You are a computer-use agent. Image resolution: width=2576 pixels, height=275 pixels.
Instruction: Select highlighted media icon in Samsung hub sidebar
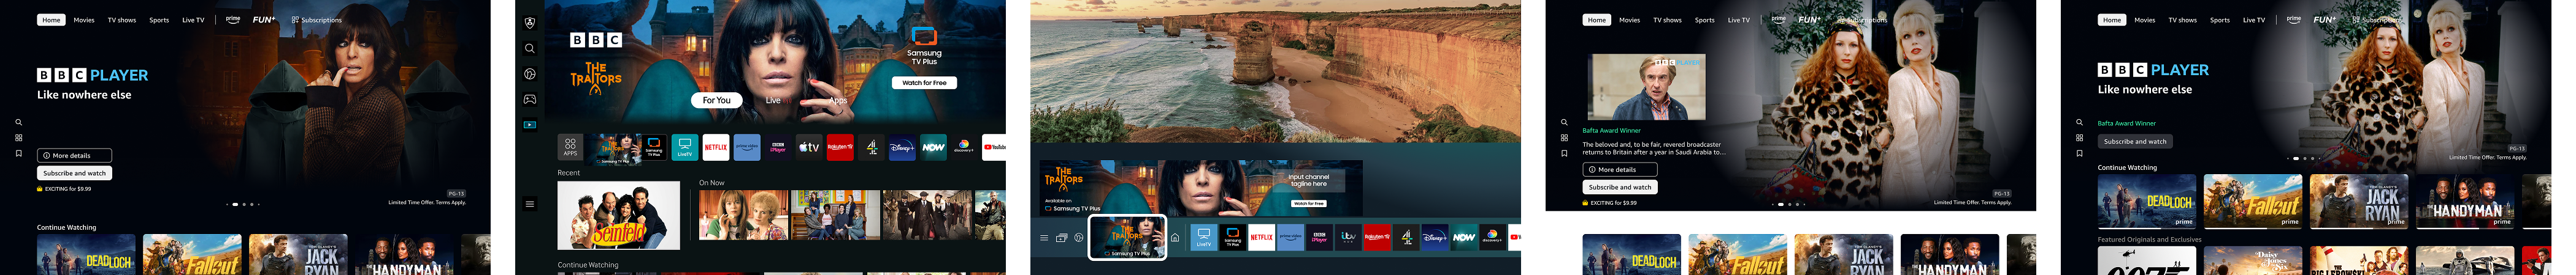pyautogui.click(x=530, y=125)
